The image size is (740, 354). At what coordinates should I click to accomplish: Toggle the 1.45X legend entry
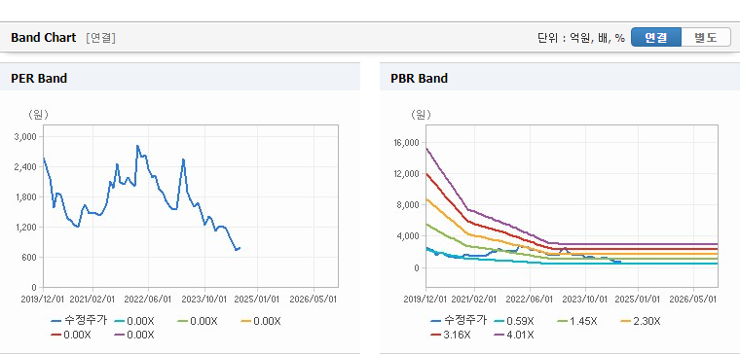[x=576, y=322]
